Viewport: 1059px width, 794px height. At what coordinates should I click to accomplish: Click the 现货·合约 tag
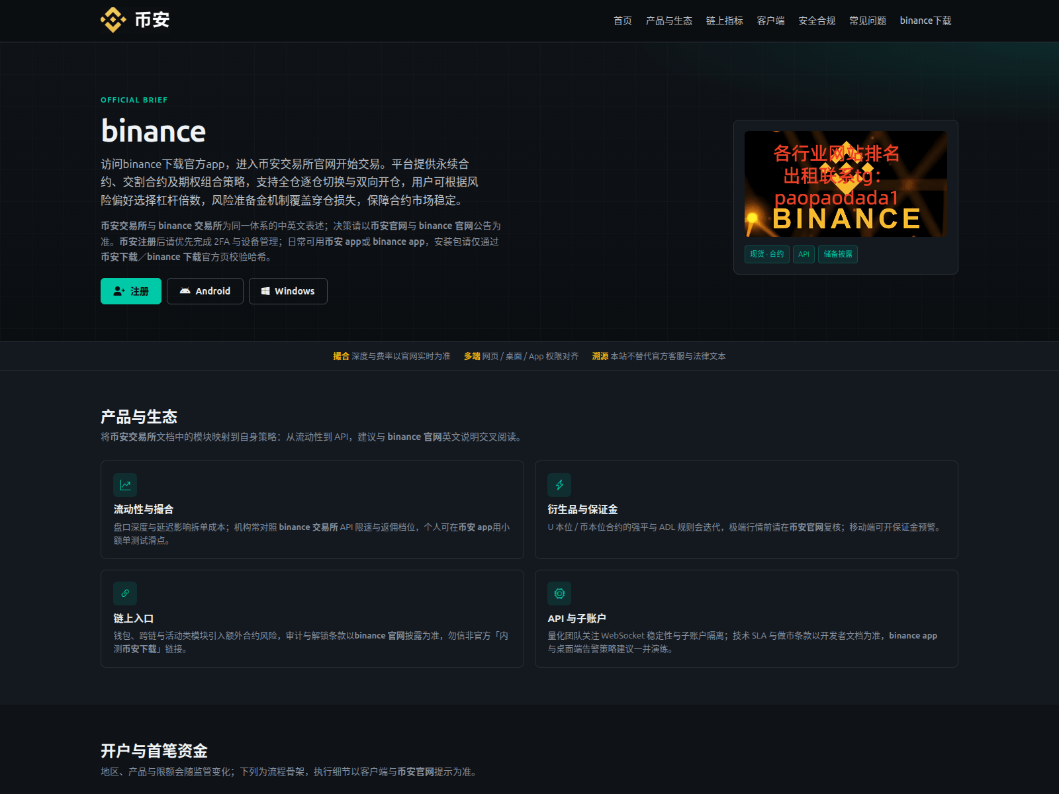click(767, 254)
